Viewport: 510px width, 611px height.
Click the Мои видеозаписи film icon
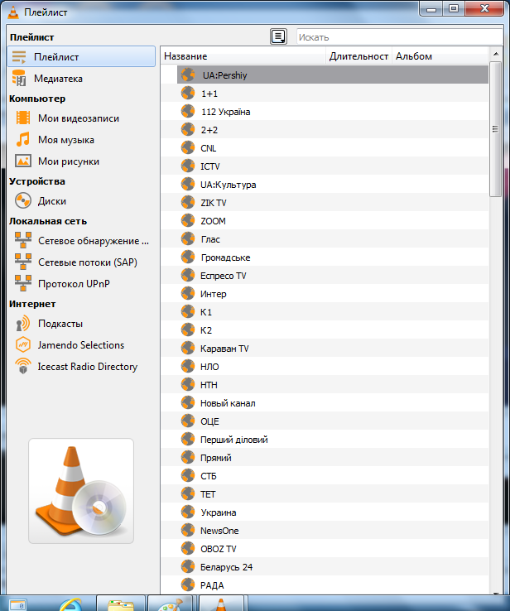(x=23, y=118)
